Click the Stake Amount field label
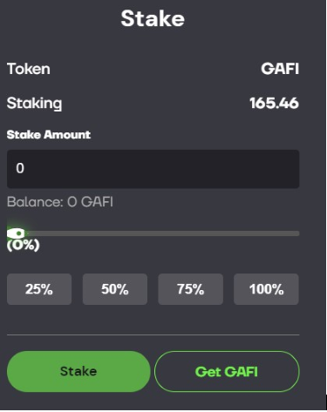The image size is (327, 412). coord(49,135)
